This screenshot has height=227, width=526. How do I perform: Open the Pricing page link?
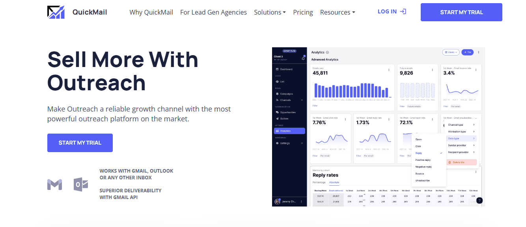pos(303,12)
